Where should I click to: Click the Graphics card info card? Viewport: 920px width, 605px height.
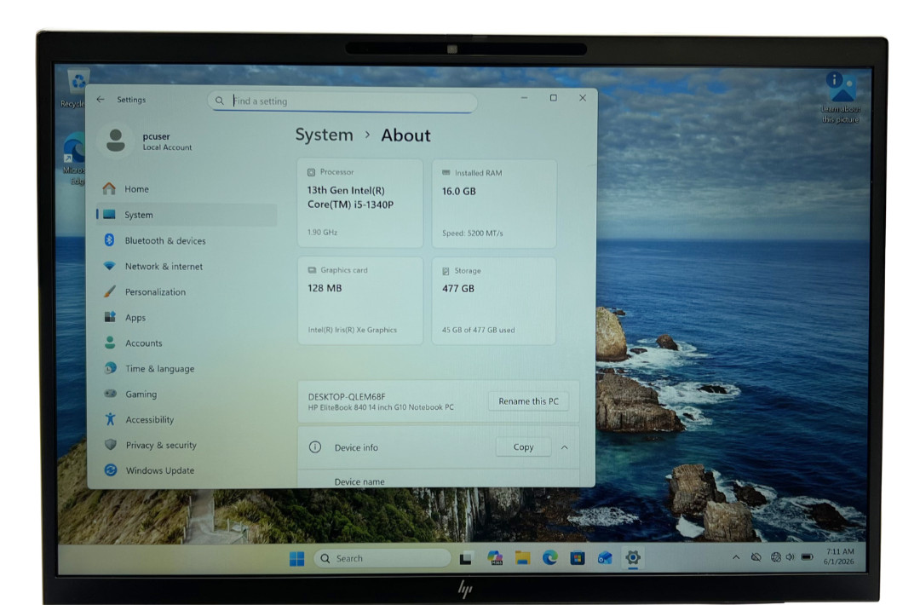(x=360, y=301)
